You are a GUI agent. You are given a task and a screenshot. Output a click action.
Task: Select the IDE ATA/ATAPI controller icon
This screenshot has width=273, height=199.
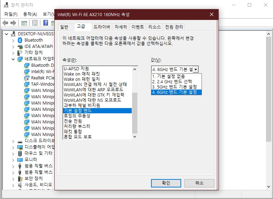pyautogui.click(x=20, y=47)
